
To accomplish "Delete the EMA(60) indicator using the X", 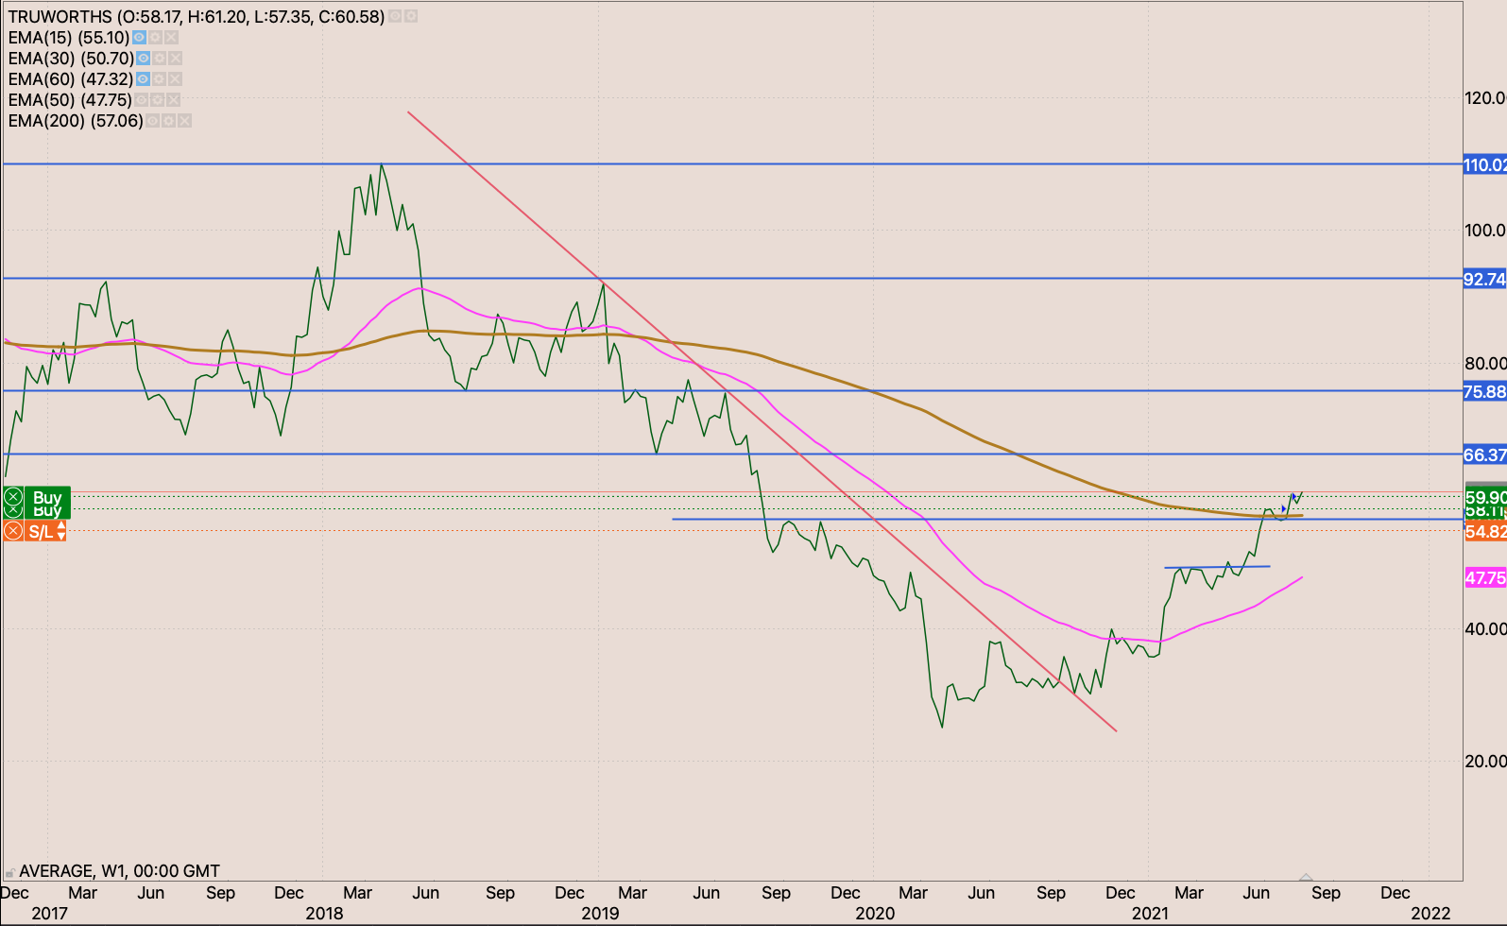I will [175, 79].
